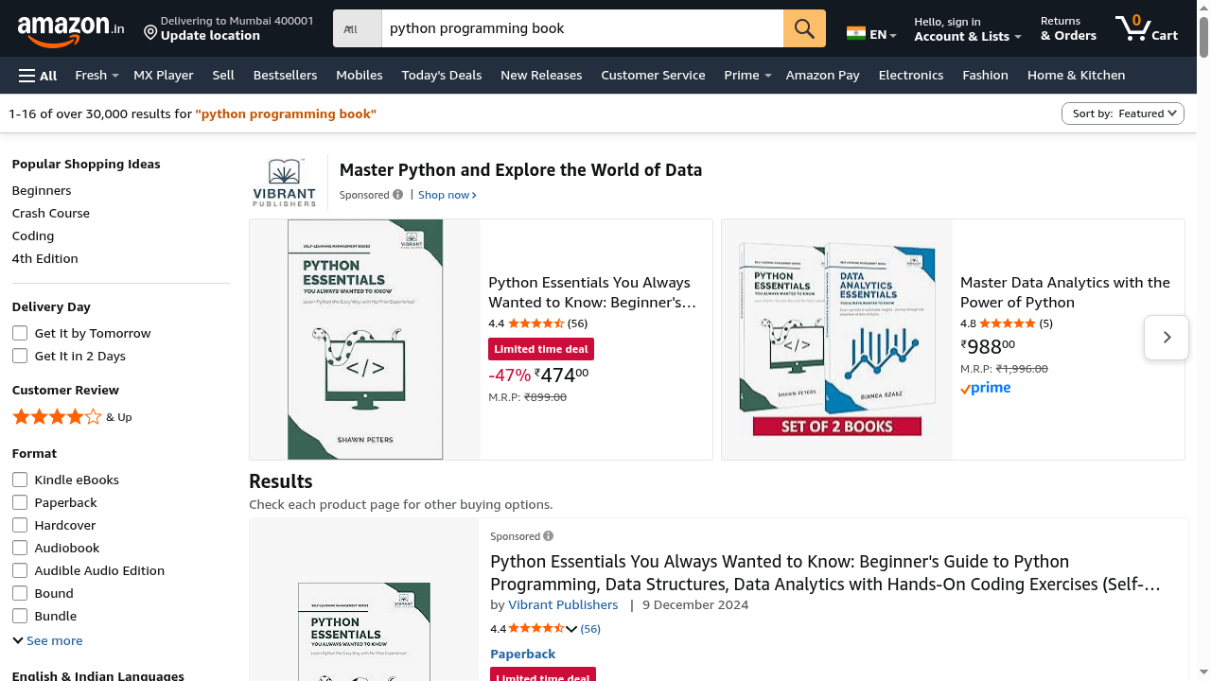Filter by four stars & up

point(72,417)
